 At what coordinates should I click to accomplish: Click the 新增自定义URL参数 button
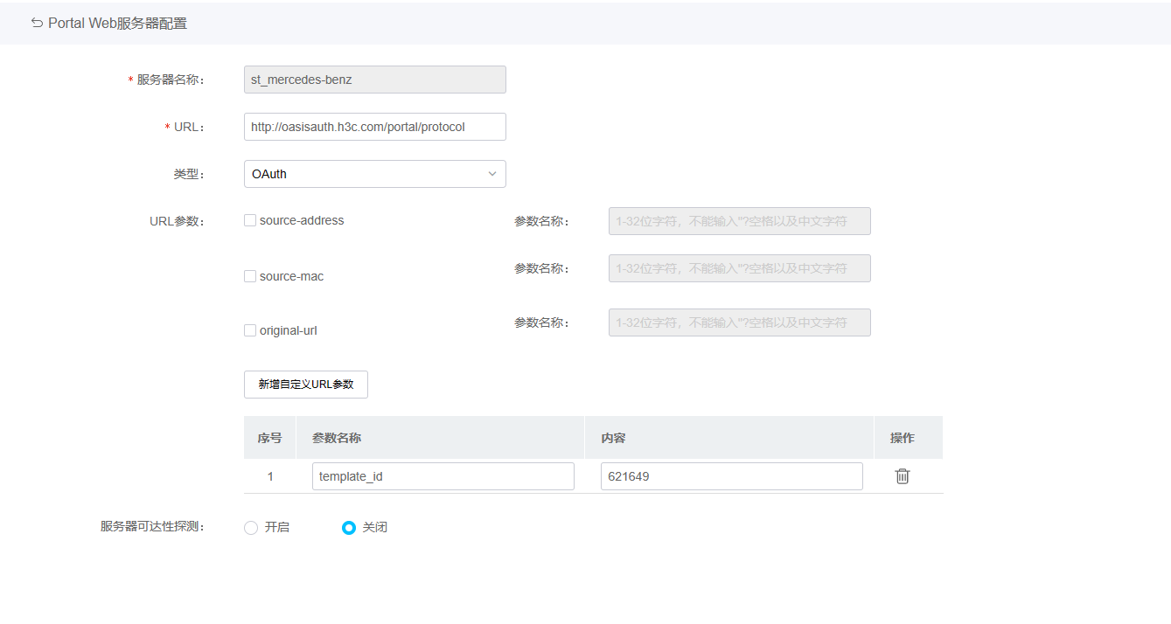(x=305, y=385)
